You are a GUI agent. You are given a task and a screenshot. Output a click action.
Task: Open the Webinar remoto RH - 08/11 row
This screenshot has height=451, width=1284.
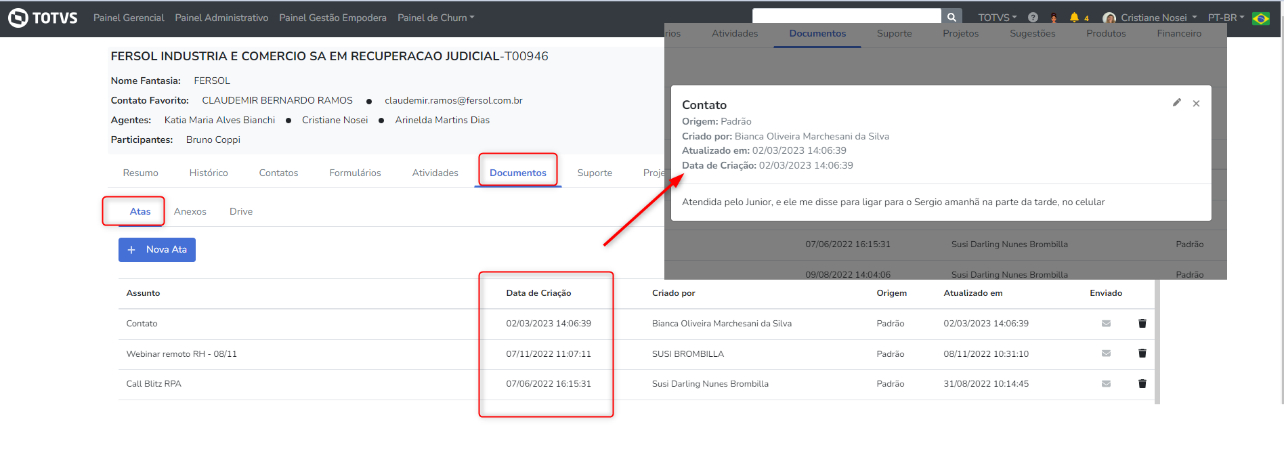637,354
